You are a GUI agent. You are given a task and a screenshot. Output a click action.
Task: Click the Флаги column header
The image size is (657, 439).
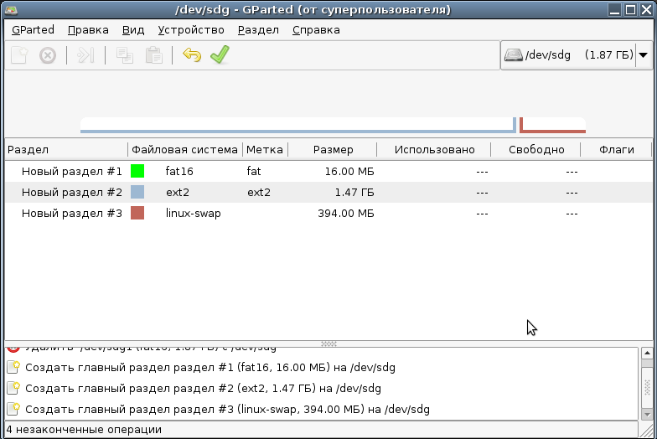[616, 149]
